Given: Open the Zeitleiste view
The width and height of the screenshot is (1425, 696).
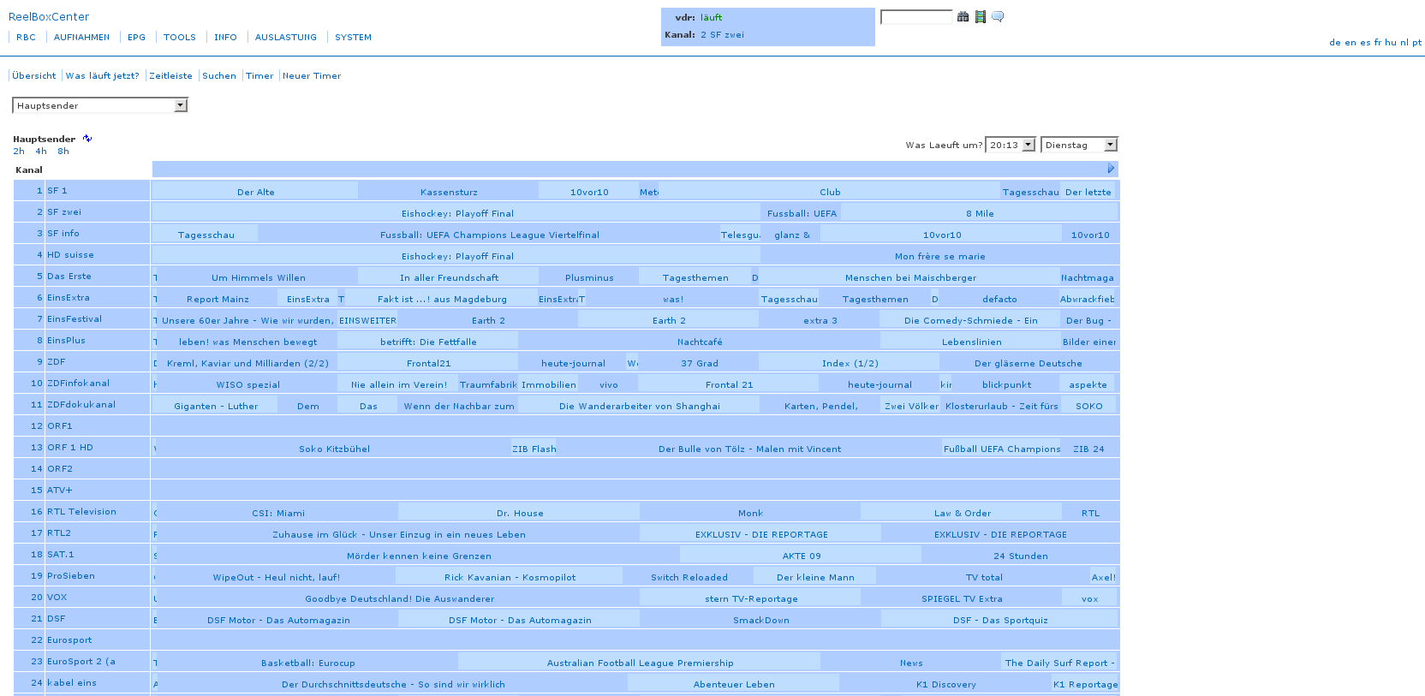Looking at the screenshot, I should coord(170,76).
